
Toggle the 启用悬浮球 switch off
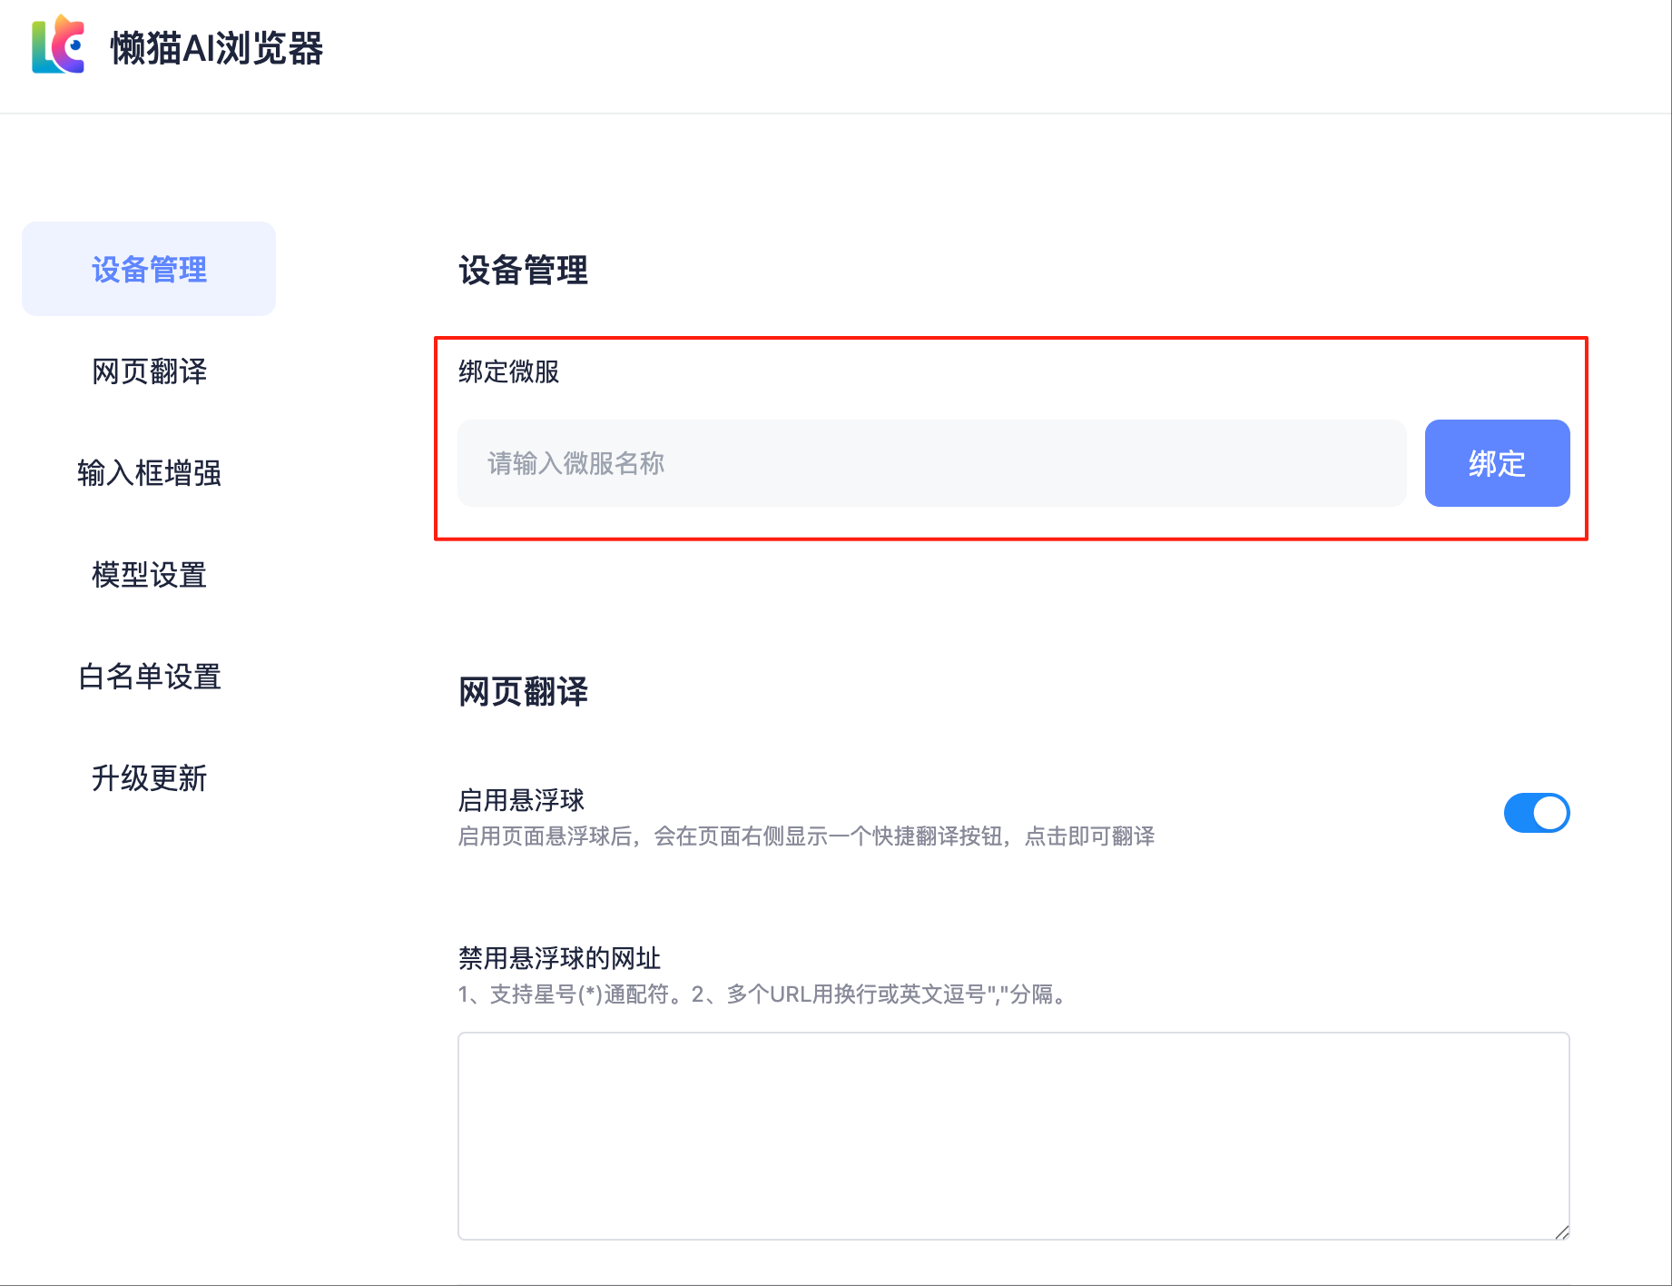1537,813
